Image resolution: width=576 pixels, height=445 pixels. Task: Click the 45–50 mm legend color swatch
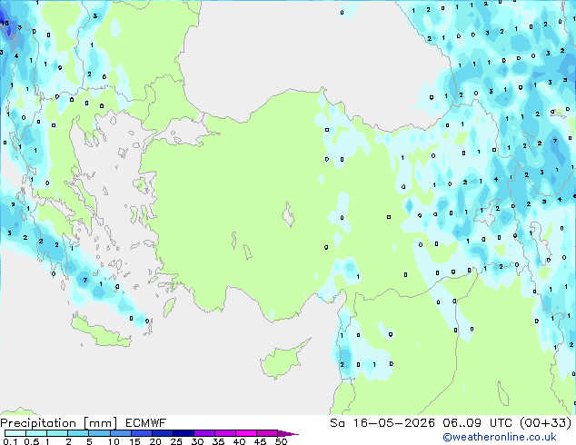pyautogui.click(x=267, y=433)
